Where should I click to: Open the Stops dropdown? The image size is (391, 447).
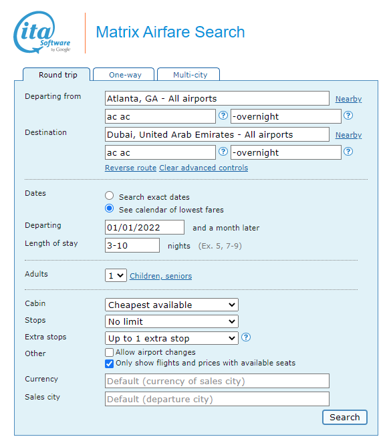point(172,321)
